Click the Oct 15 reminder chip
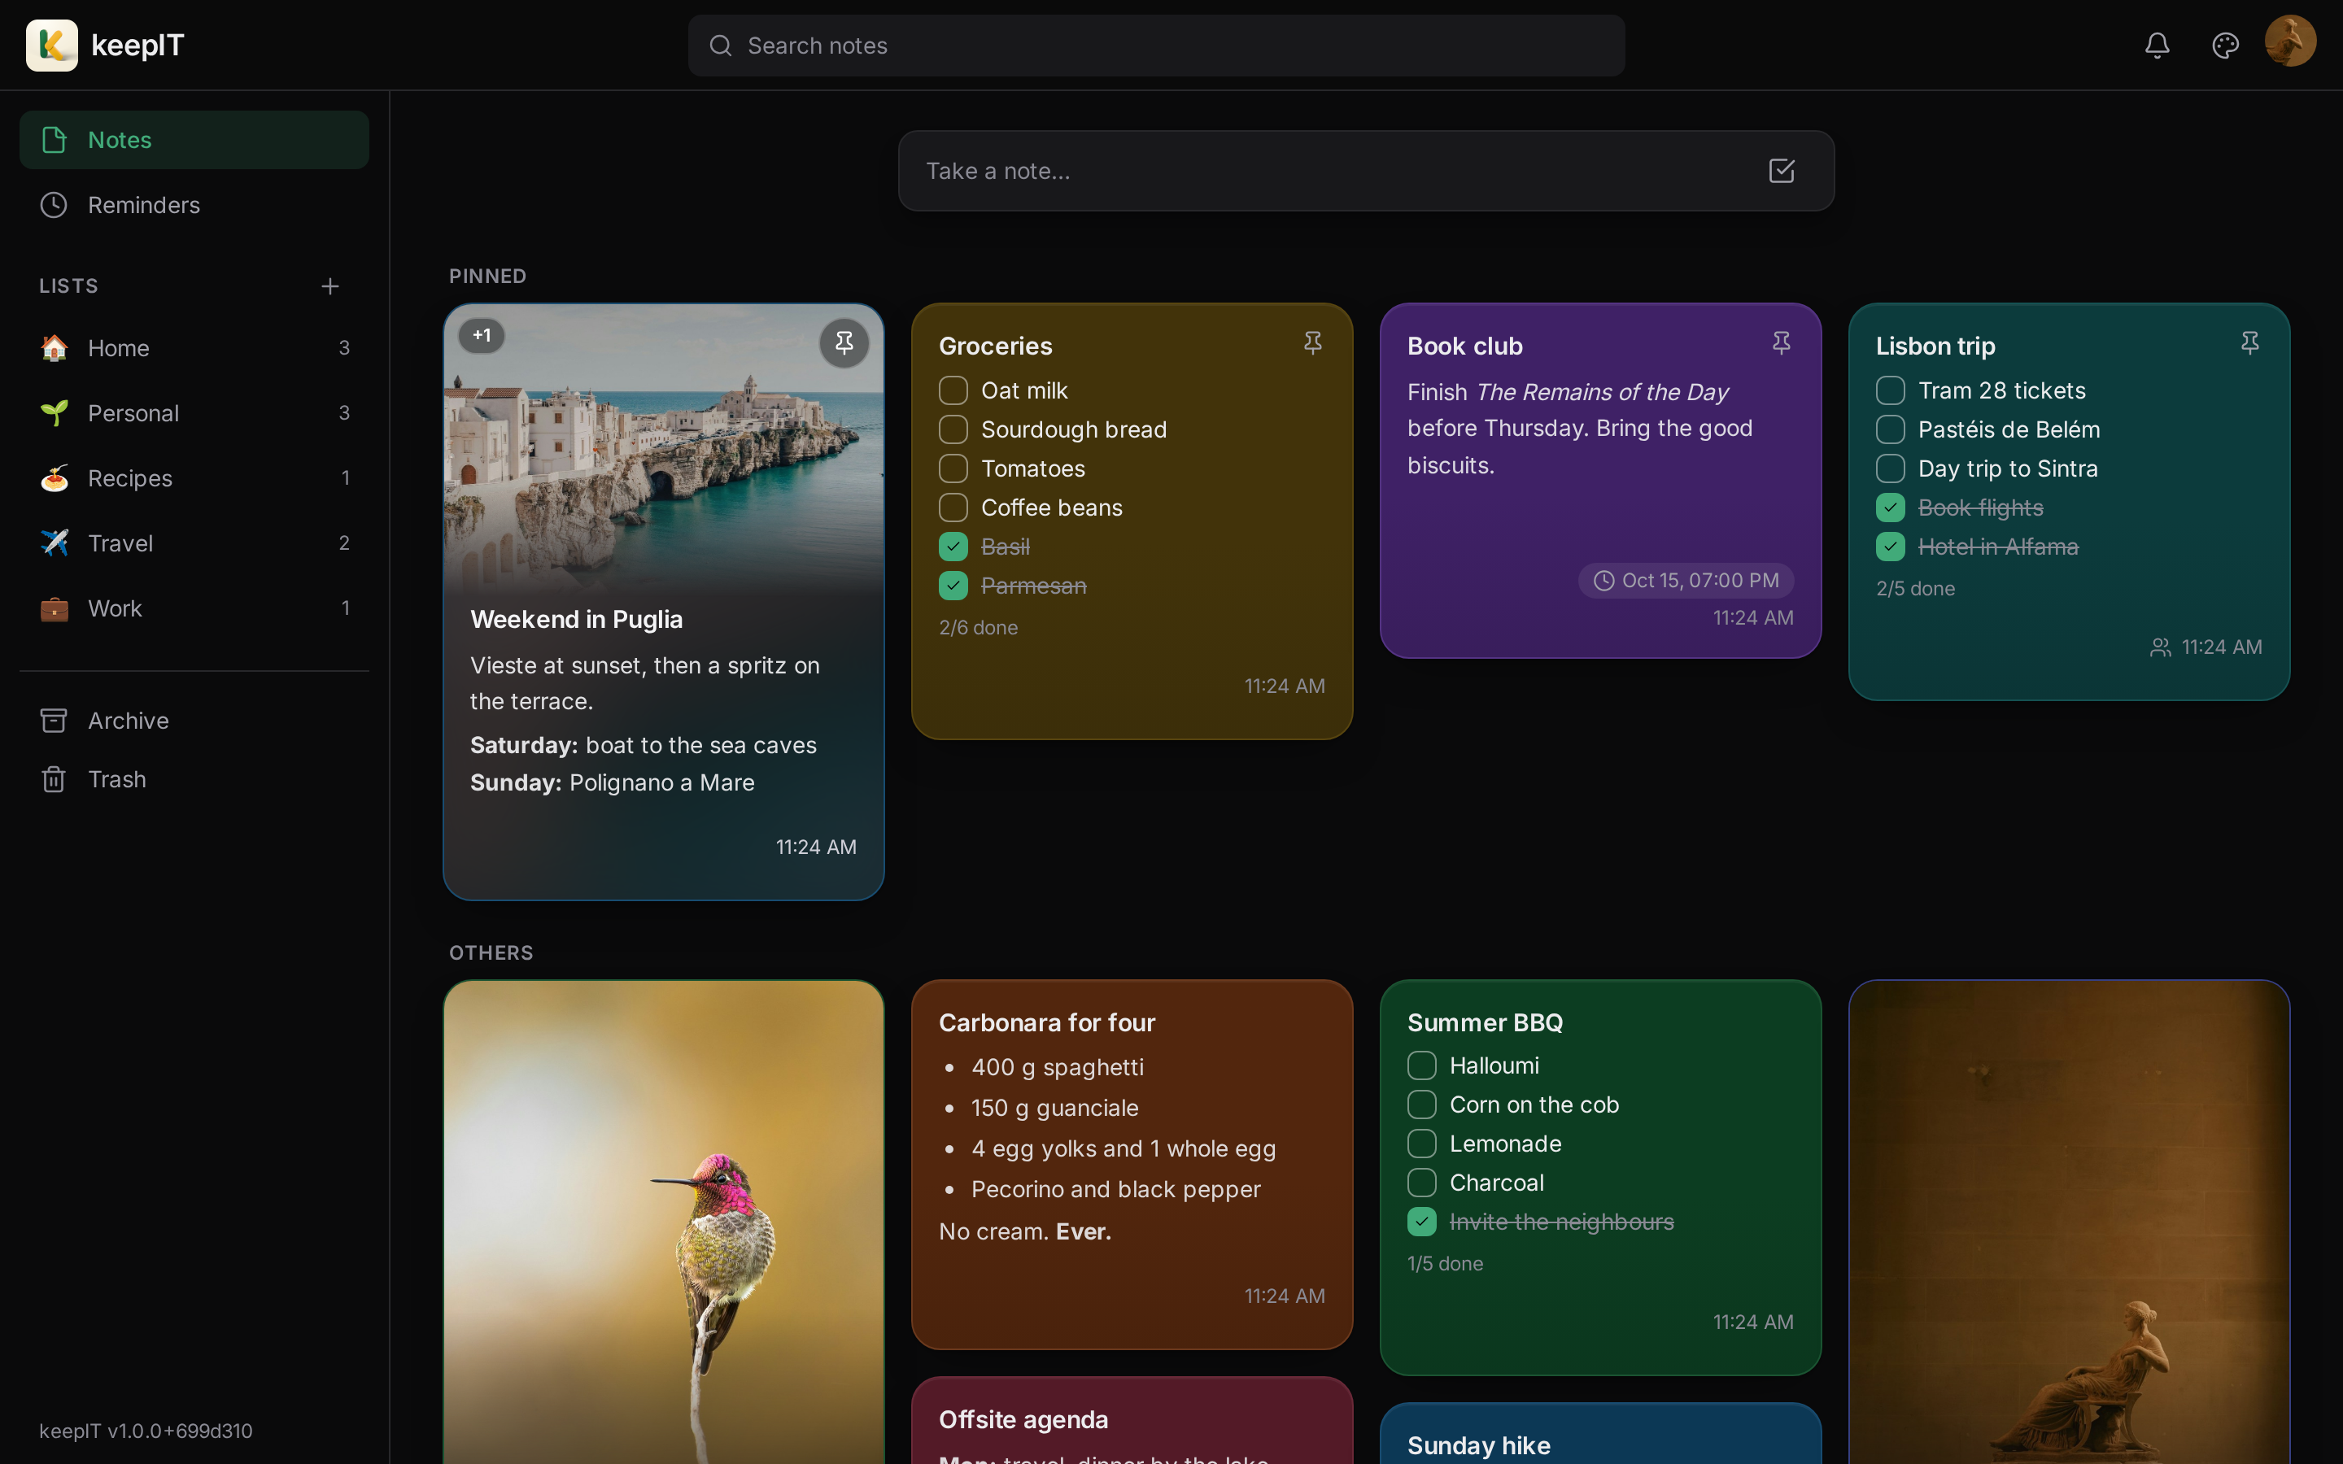This screenshot has width=2343, height=1464. (x=1686, y=581)
